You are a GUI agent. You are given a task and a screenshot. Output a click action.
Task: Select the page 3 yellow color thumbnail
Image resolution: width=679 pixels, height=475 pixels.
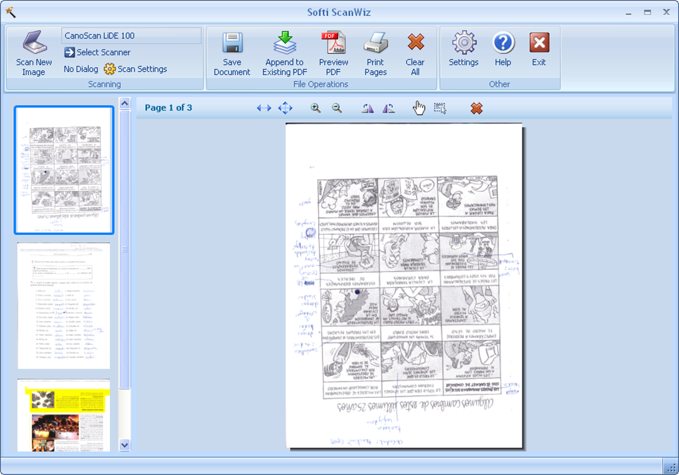click(x=64, y=415)
